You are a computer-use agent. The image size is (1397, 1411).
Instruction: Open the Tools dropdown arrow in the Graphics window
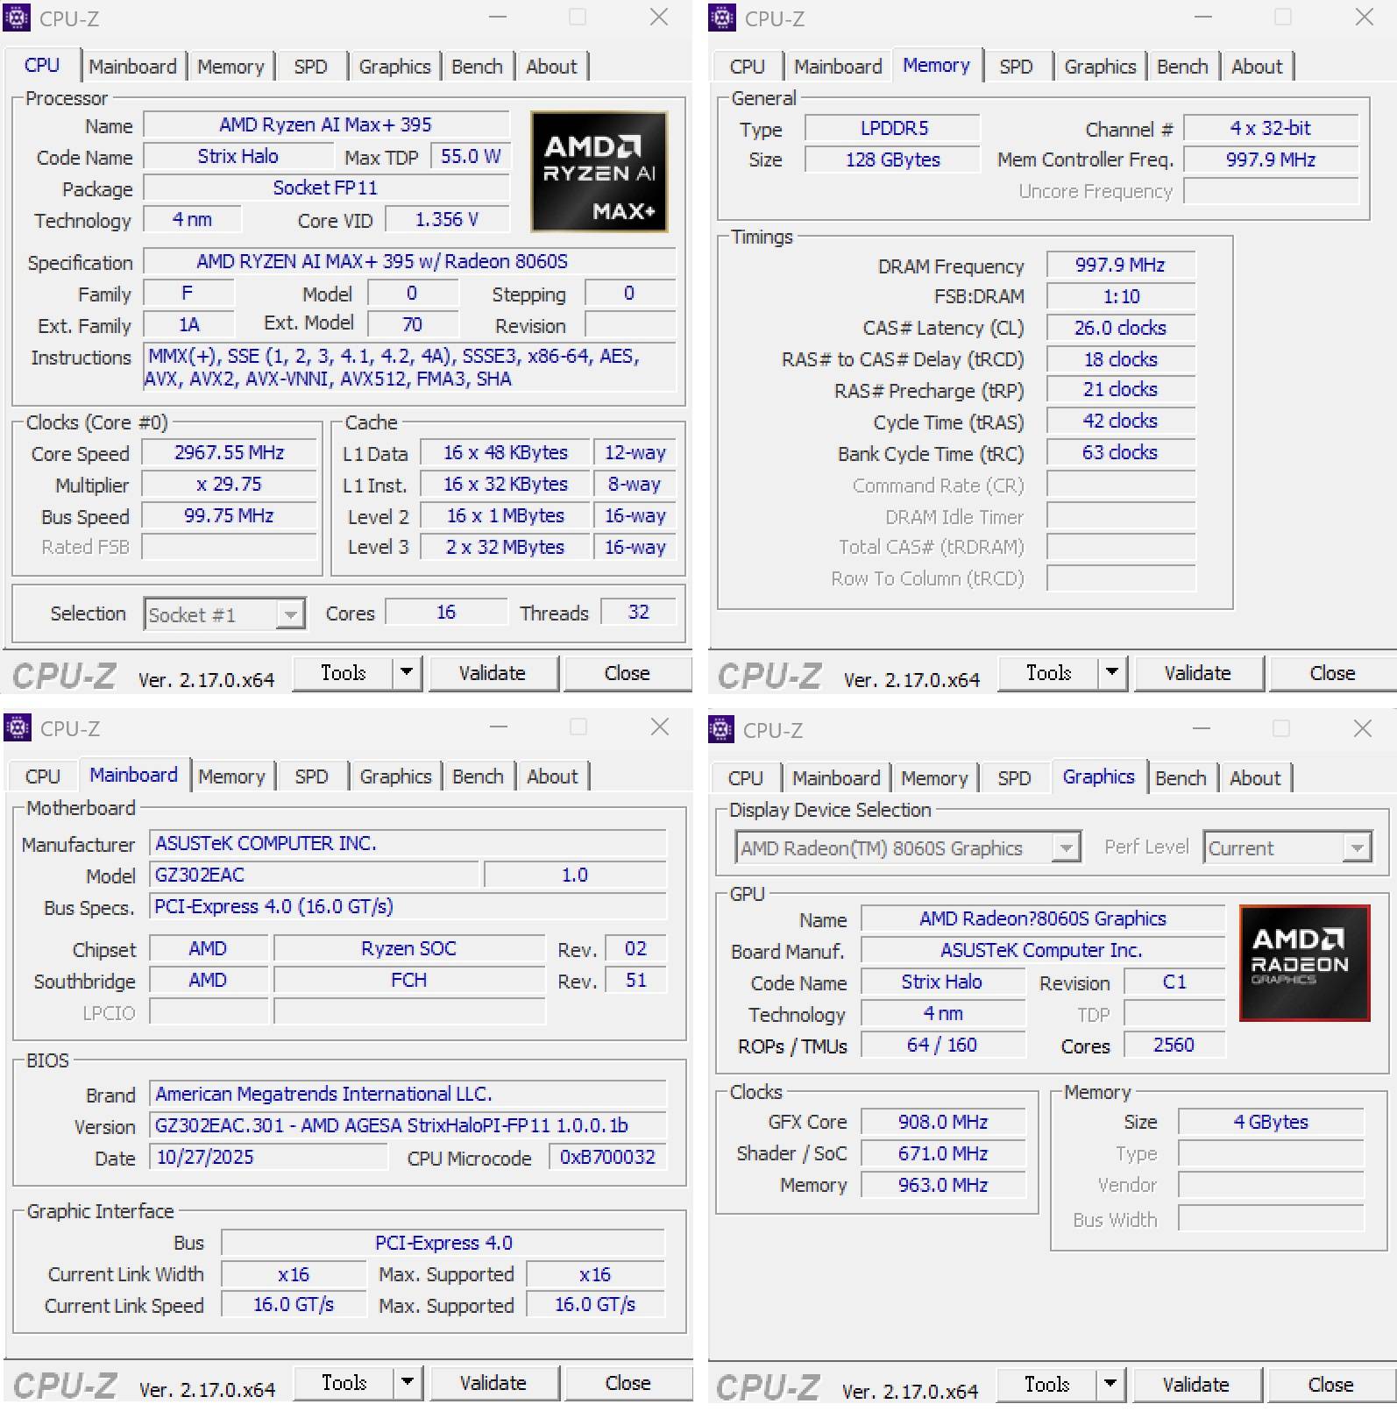pyautogui.click(x=1110, y=1385)
